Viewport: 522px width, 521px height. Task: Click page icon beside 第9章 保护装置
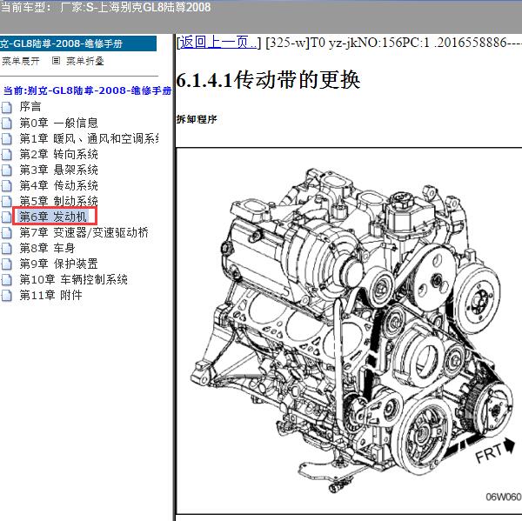(6, 264)
